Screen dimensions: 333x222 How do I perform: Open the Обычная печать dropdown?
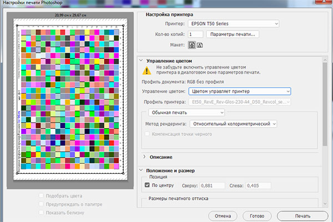[x=186, y=112]
